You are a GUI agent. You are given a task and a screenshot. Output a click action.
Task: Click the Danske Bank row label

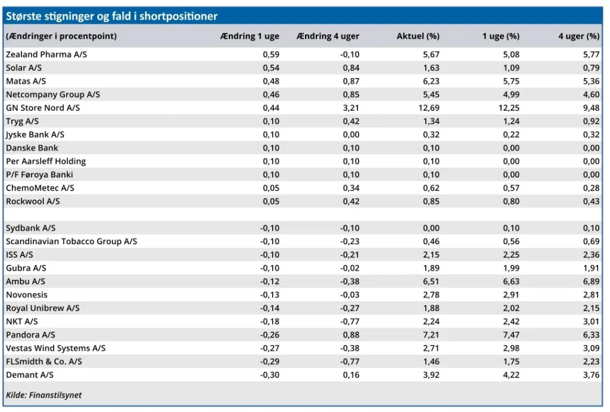(x=32, y=148)
